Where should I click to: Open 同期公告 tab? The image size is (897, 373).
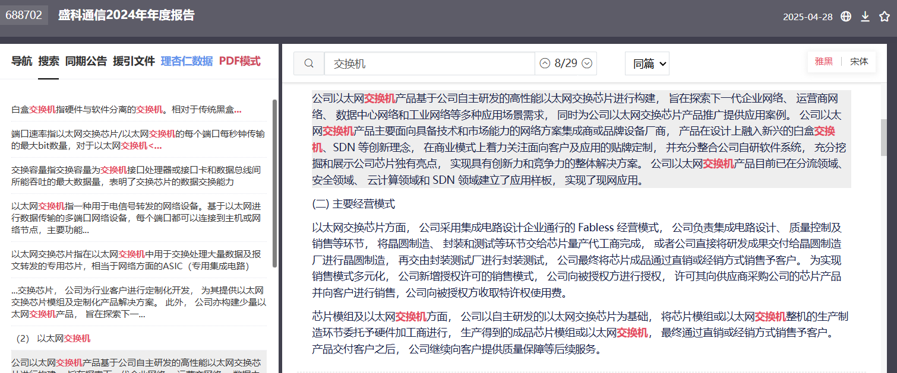click(x=86, y=61)
